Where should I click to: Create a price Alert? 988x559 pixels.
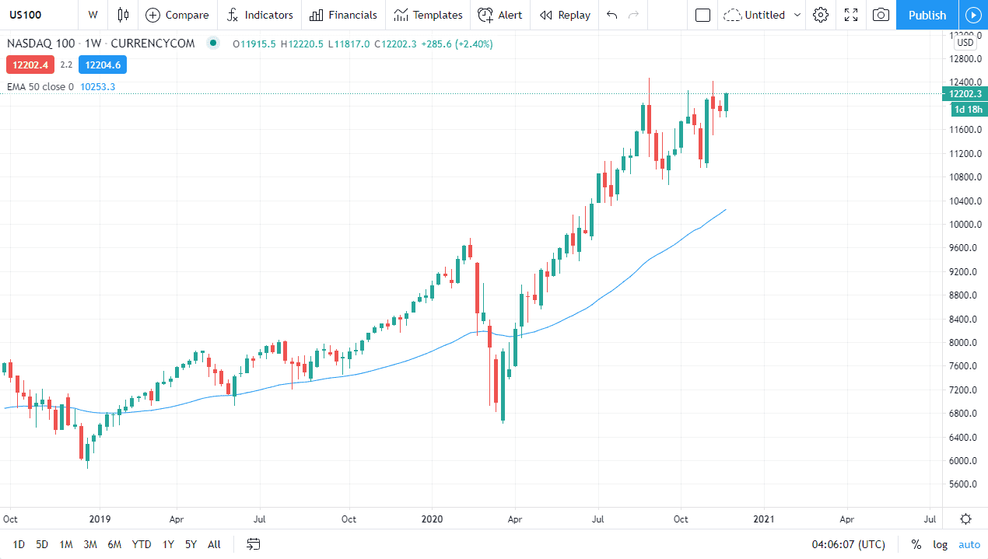(x=499, y=15)
